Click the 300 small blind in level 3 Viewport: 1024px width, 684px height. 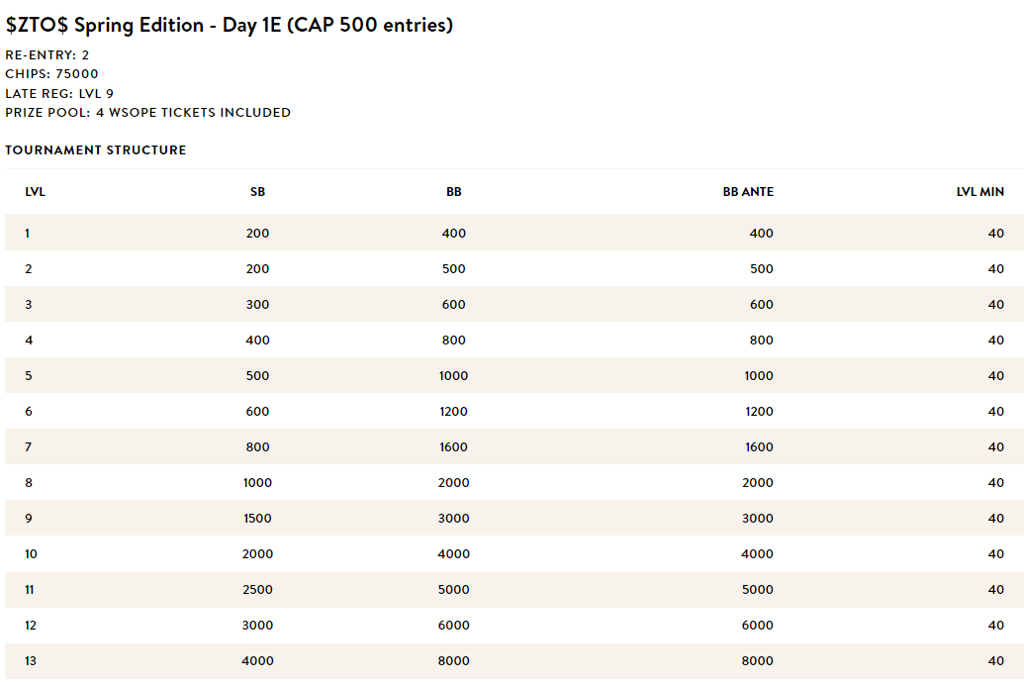[257, 305]
